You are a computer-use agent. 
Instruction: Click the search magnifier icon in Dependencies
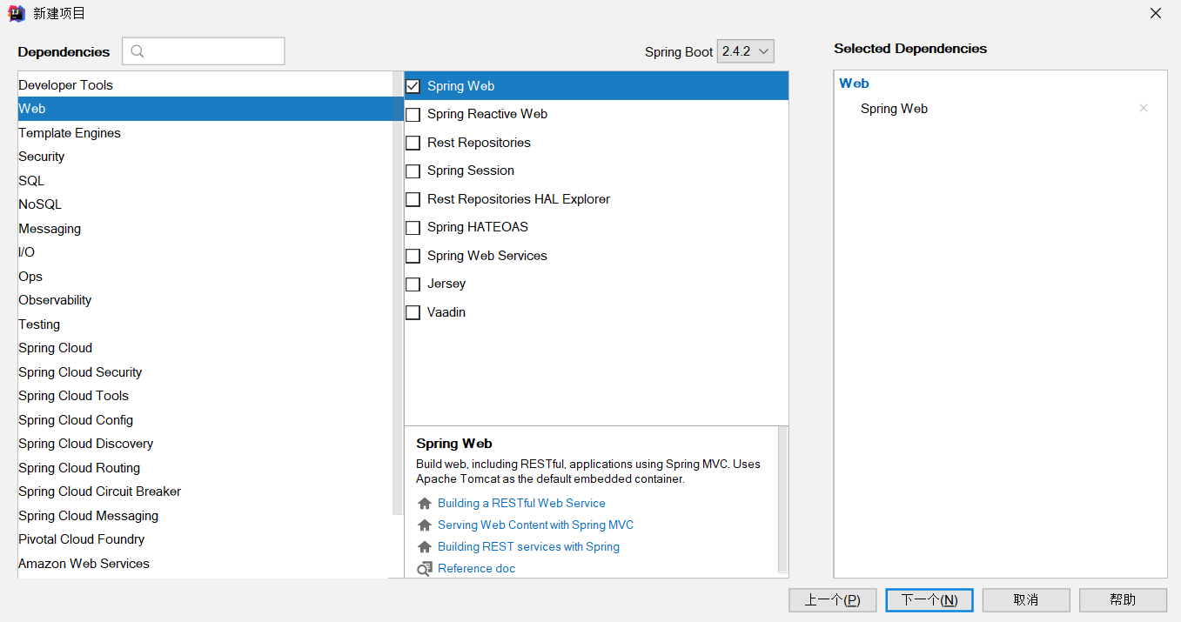point(138,51)
